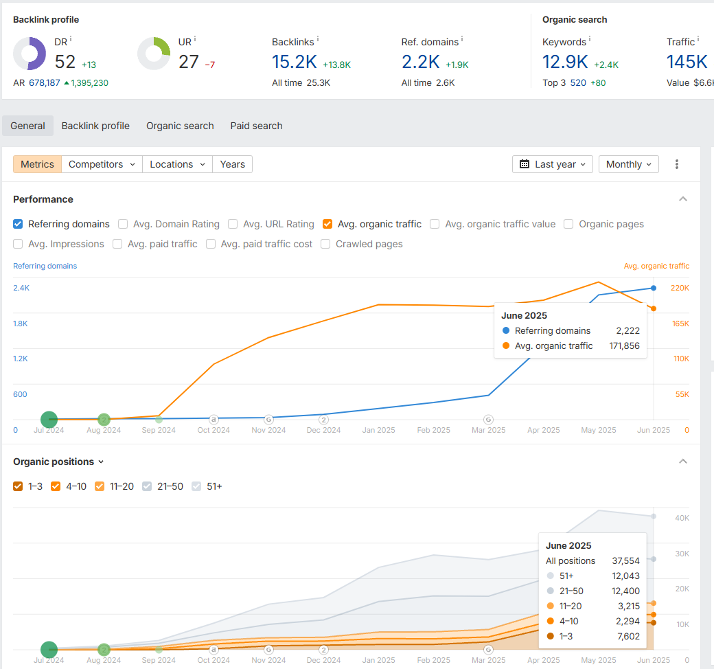
Task: Click the Oct 2024 'a' update marker
Action: coord(214,419)
